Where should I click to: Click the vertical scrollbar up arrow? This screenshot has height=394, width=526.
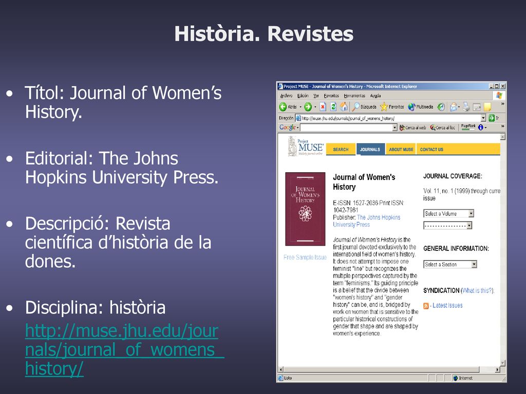click(502, 136)
